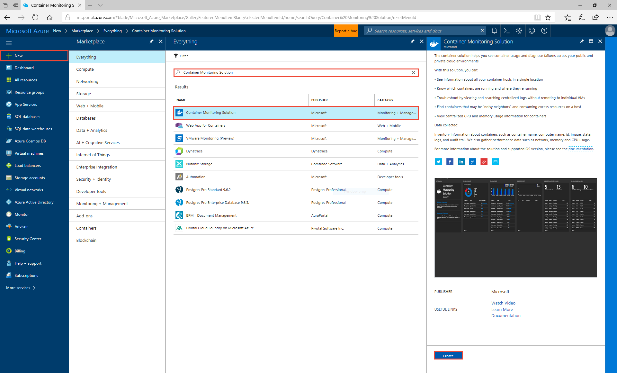The height and width of the screenshot is (373, 617).
Task: Click the Create button for Container Monitoring
Action: click(448, 355)
